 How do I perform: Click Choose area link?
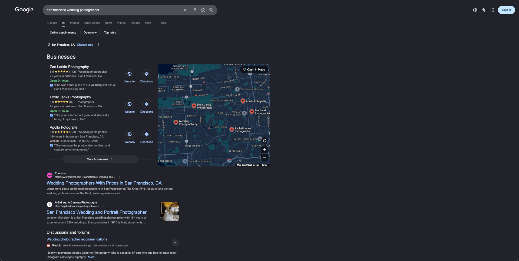[85, 45]
